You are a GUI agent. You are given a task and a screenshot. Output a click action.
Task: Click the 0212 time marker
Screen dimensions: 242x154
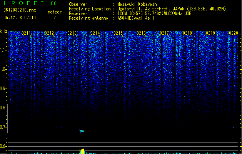click(x=49, y=33)
